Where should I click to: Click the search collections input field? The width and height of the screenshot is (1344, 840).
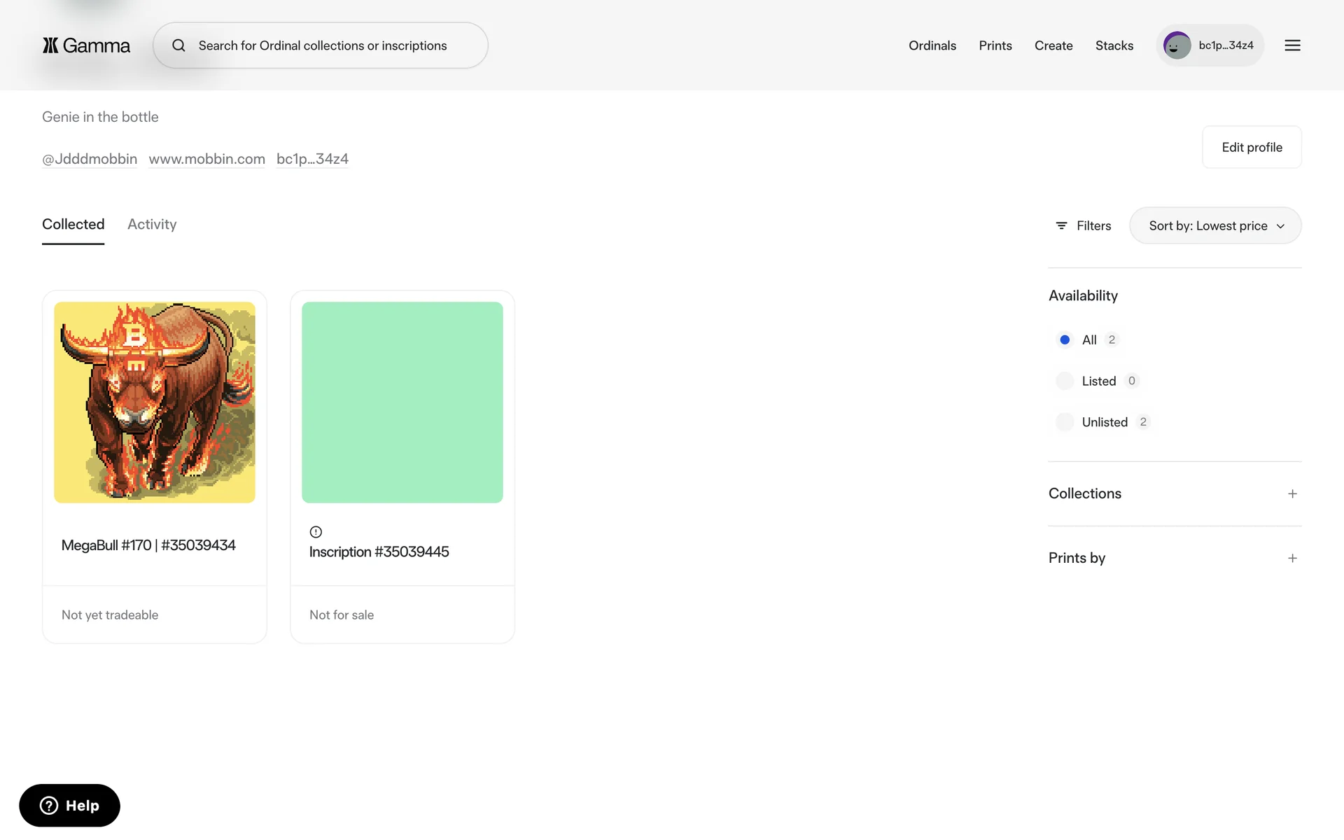[x=323, y=45]
